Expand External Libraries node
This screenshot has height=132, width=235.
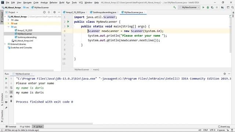(x=5, y=44)
